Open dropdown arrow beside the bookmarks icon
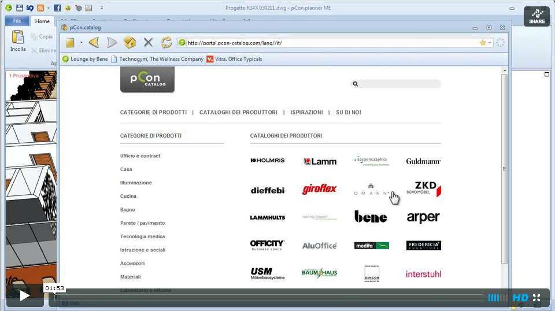Viewport: 555px width, 311px height. tap(82, 43)
